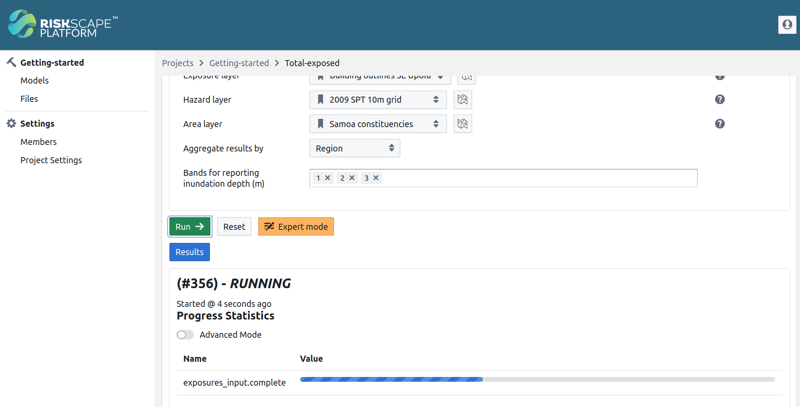
Task: Click the Advanced Mode label
Action: click(230, 335)
